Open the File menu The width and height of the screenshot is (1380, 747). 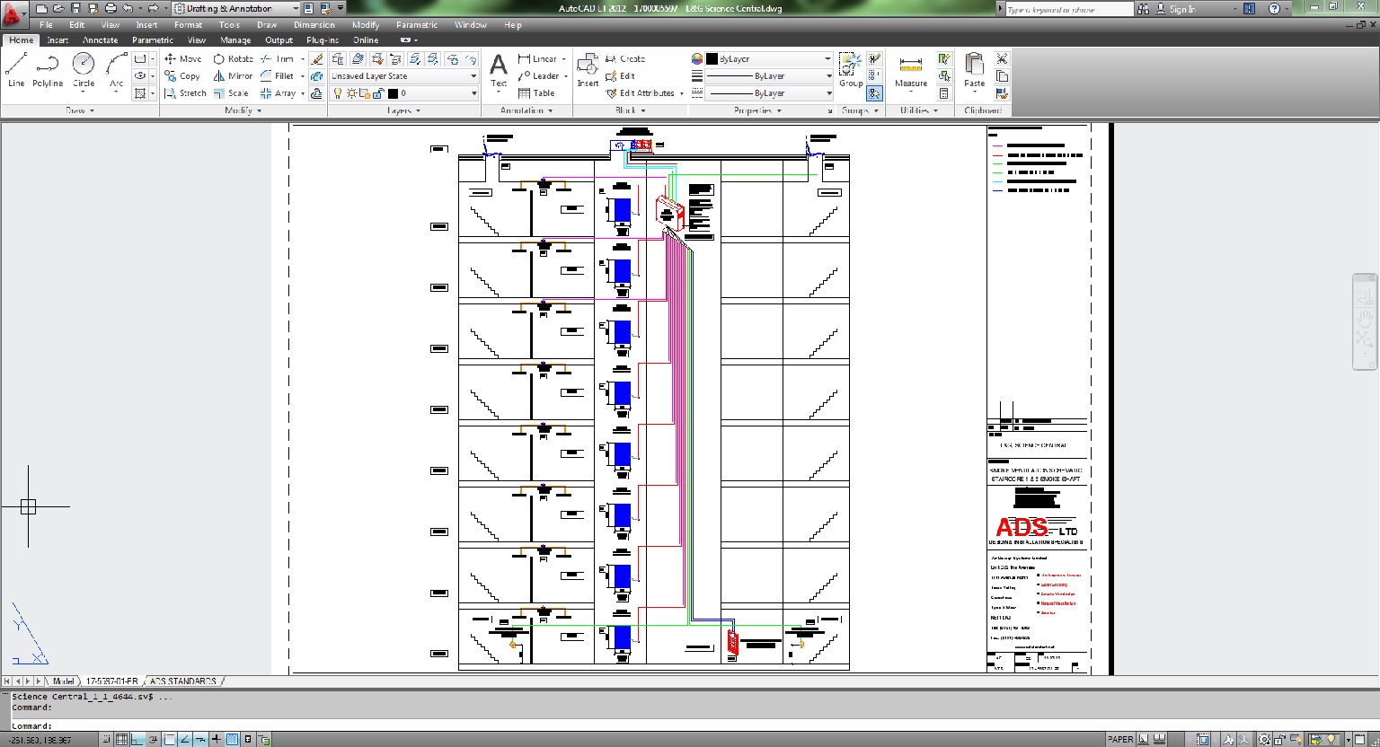click(46, 25)
